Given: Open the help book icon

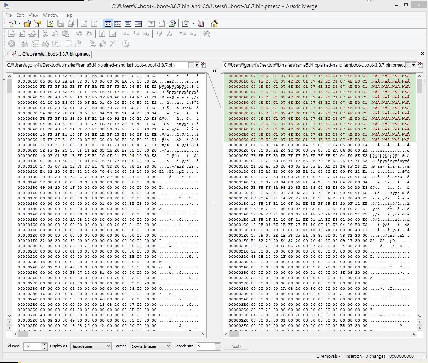Looking at the screenshot, I should click(201, 24).
